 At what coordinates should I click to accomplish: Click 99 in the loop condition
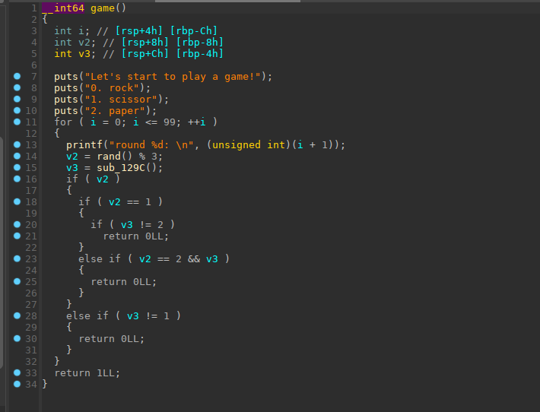pyautogui.click(x=170, y=122)
